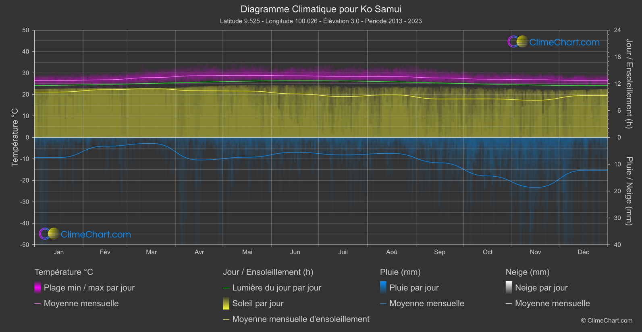The image size is (642, 332).
Task: Click the 'Lumière du jour par jour' legend label
Action: tap(277, 288)
